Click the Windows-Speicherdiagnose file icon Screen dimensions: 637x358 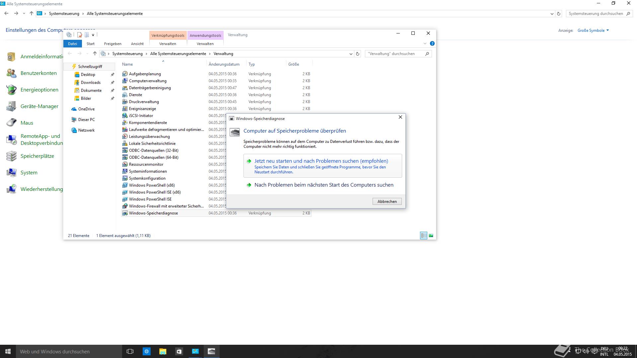(x=125, y=213)
